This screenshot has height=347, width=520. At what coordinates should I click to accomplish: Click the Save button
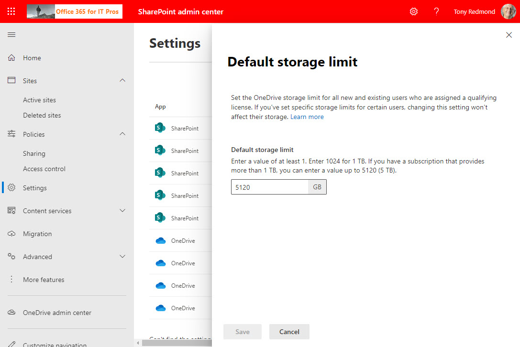[243, 332]
